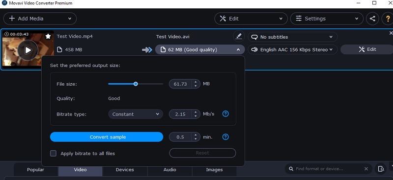Decrease bitrate Mb/s with down arrow
The width and height of the screenshot is (393, 180).
pos(196,116)
